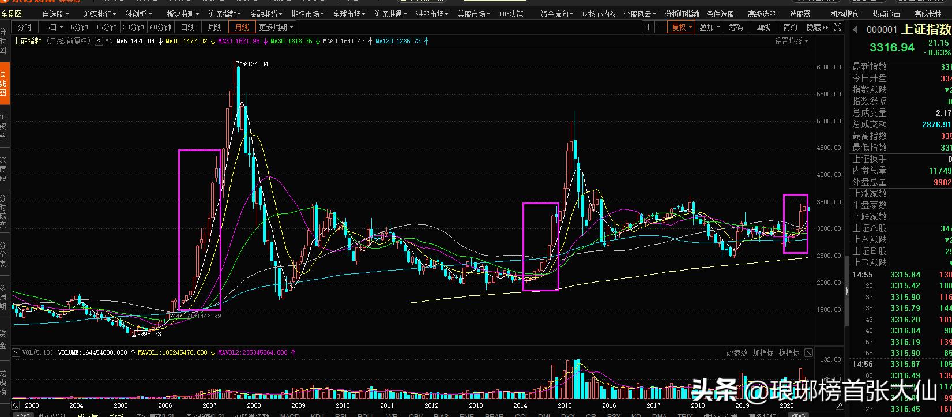952x417 pixels.
Task: Open 分价表 in left sidebar
Action: tap(3, 254)
